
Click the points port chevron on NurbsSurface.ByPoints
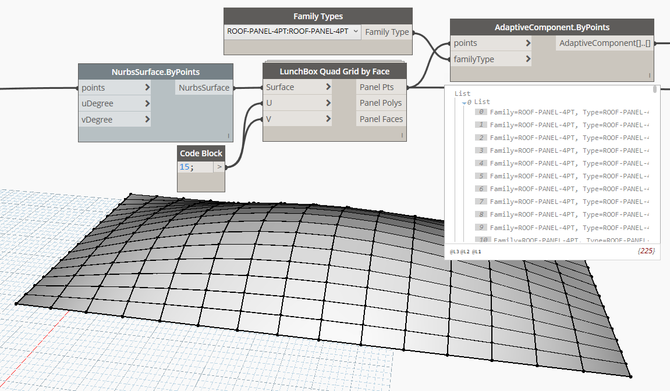click(x=147, y=87)
